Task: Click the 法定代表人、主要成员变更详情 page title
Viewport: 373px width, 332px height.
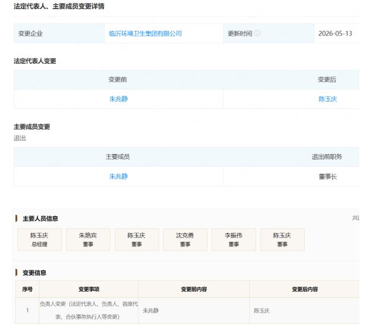Action: 59,6
